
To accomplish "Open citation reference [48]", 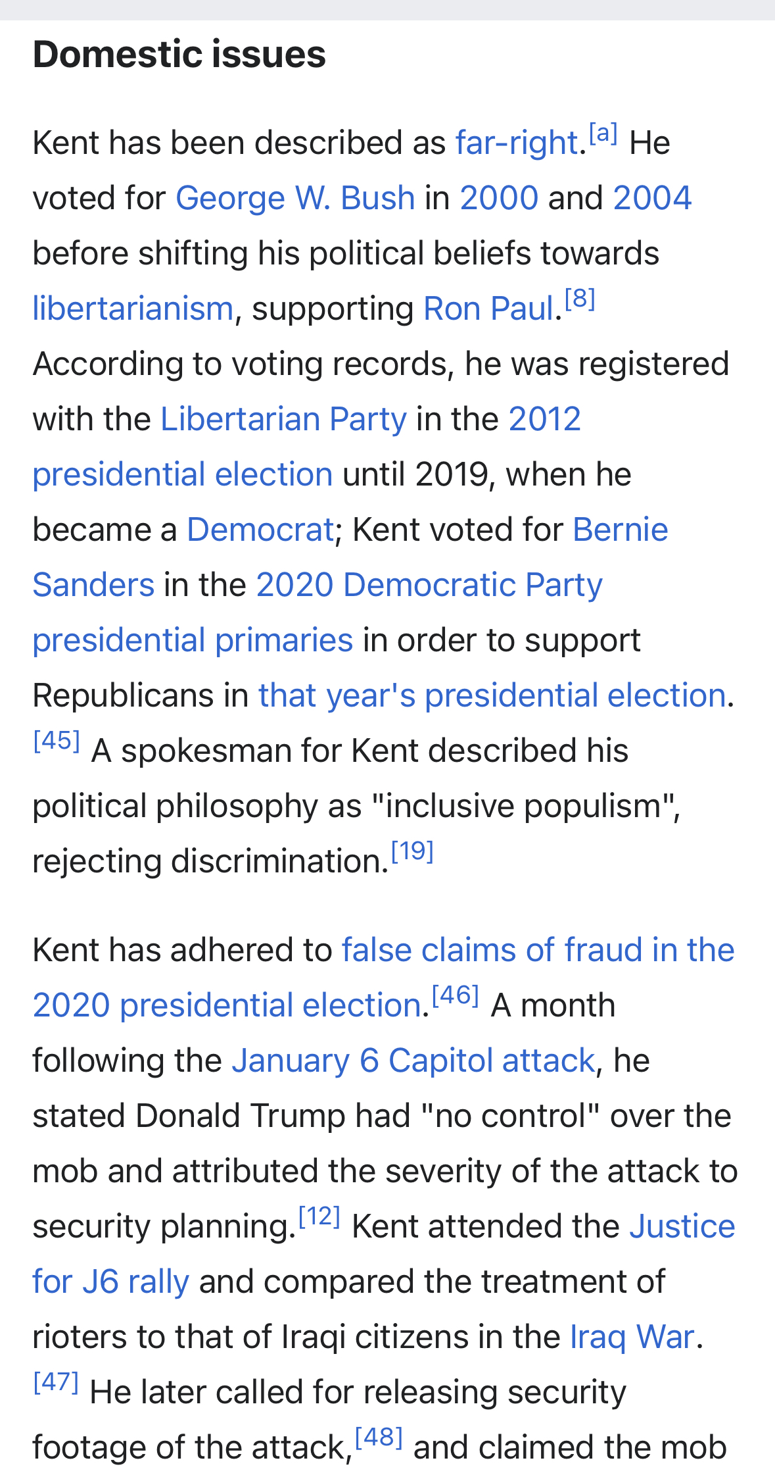I will tap(379, 1438).
